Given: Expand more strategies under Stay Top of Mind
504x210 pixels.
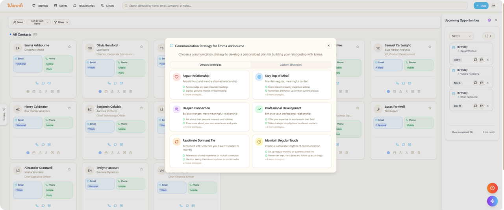Looking at the screenshot, I should (275, 95).
